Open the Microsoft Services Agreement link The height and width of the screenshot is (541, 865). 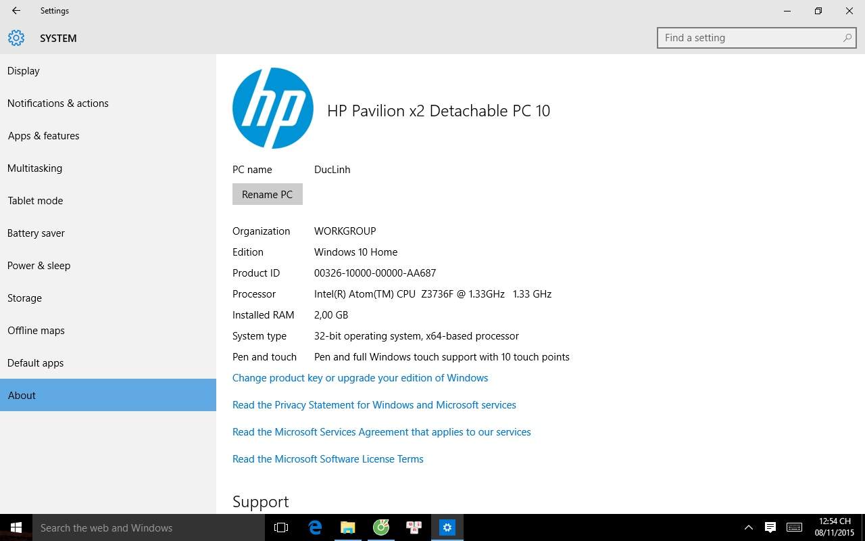click(x=382, y=432)
